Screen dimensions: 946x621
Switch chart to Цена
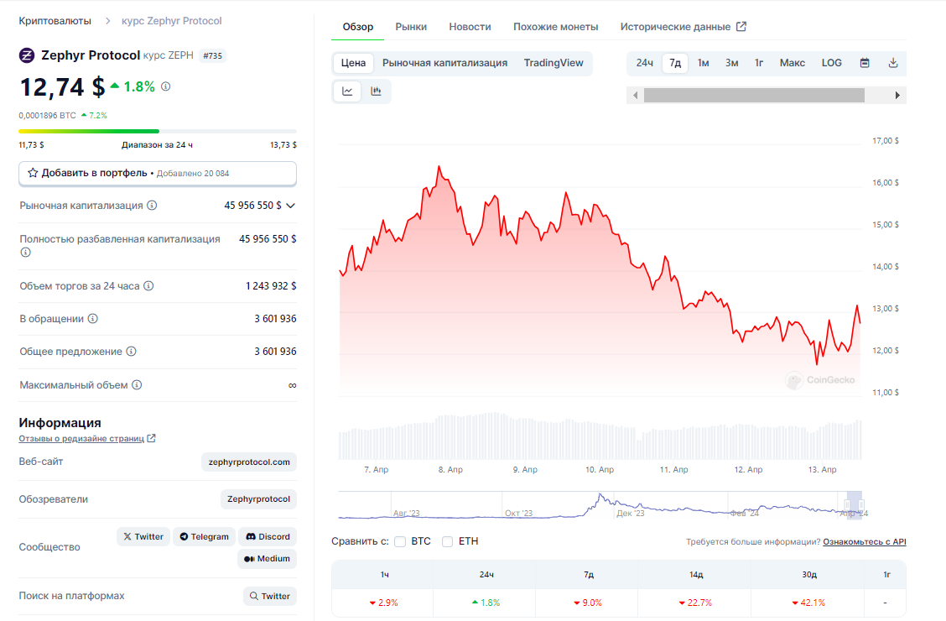[x=354, y=63]
